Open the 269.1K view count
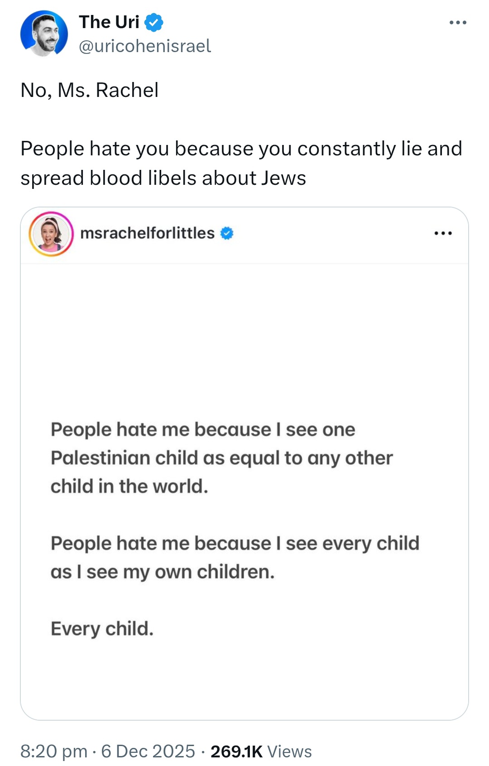The height and width of the screenshot is (766, 489). pyautogui.click(x=237, y=751)
